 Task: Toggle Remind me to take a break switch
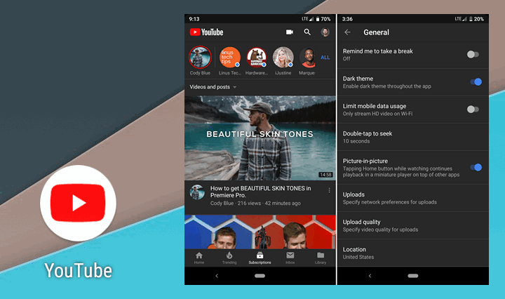point(473,55)
